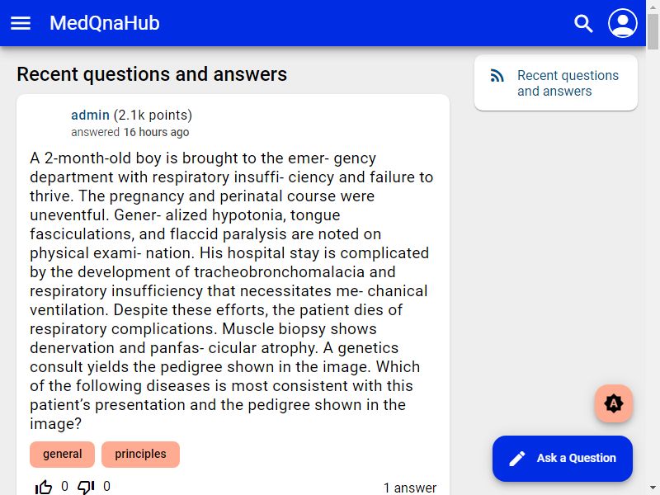Click the Ask a Question button
Viewport: 660px width, 495px height.
point(563,459)
